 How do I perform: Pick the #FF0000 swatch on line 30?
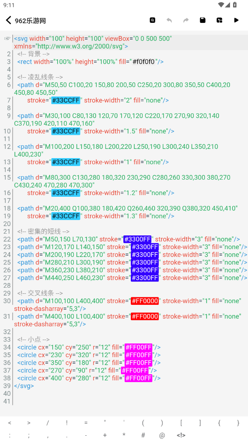coord(145,301)
